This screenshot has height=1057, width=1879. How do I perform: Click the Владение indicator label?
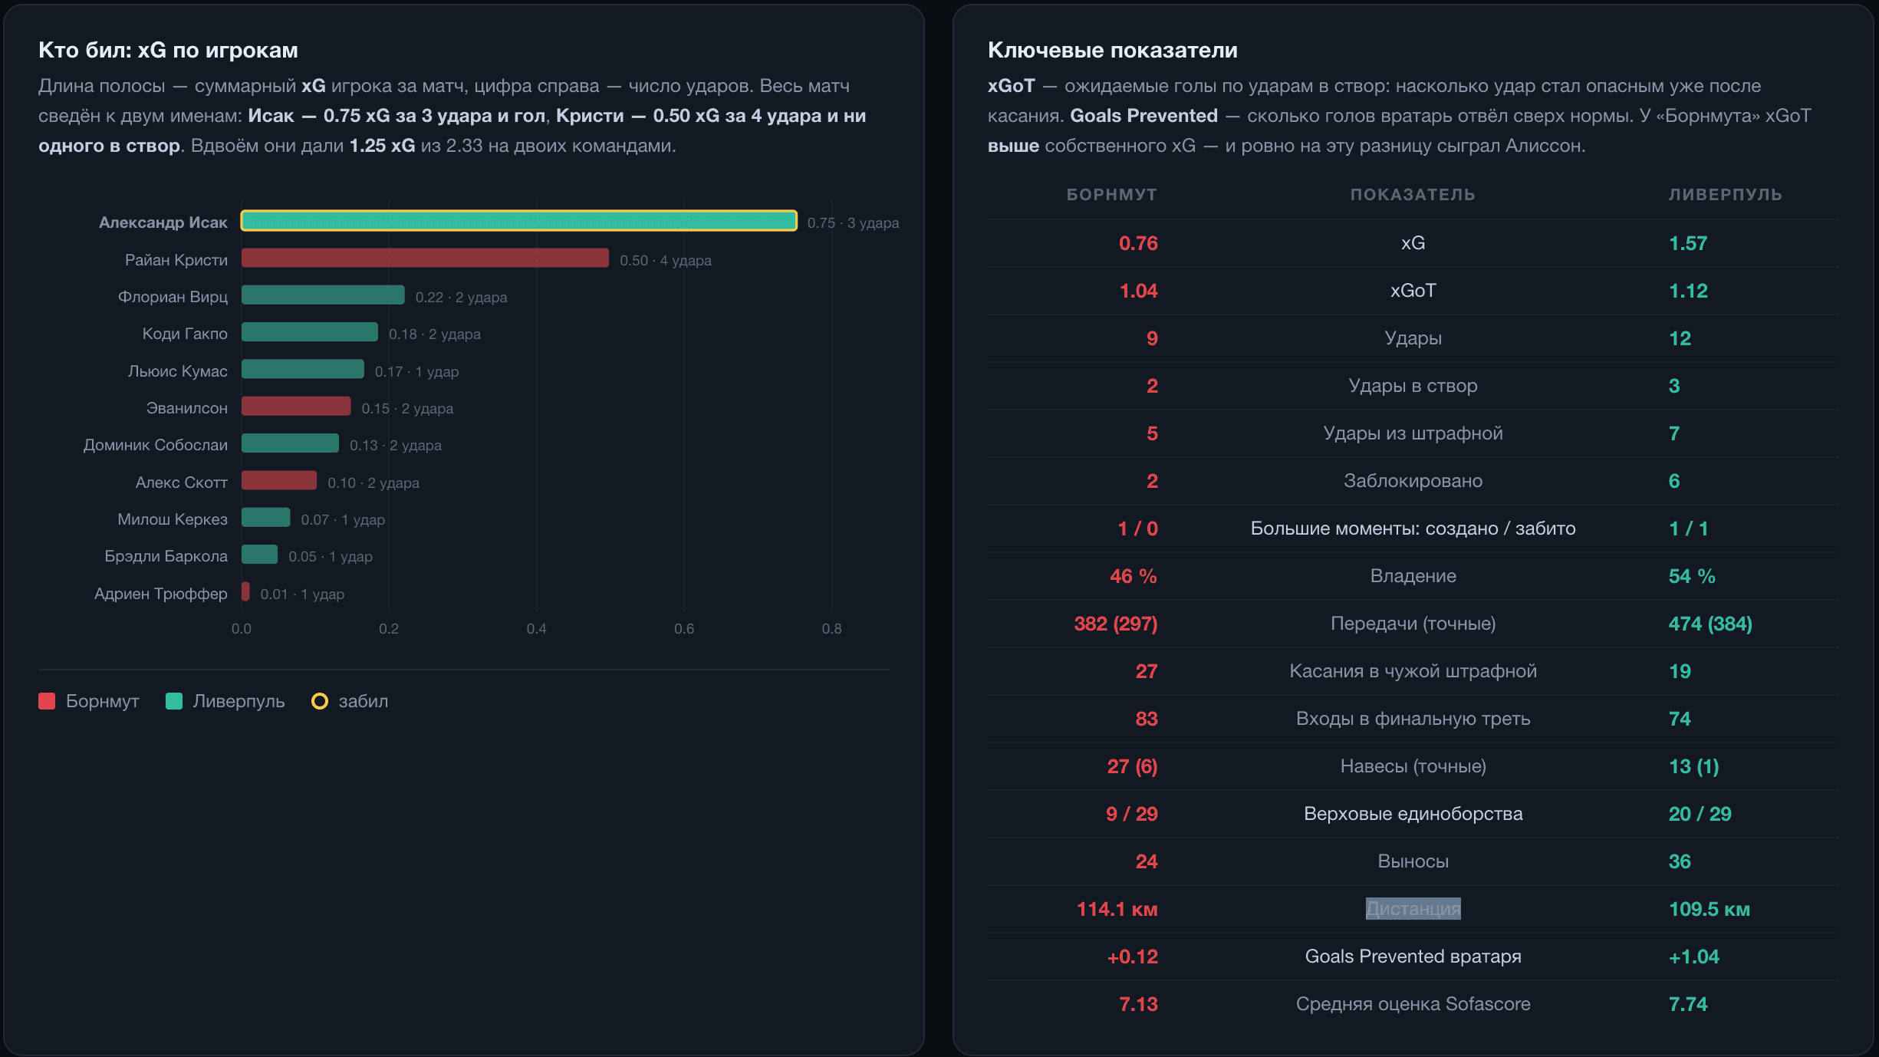tap(1413, 576)
